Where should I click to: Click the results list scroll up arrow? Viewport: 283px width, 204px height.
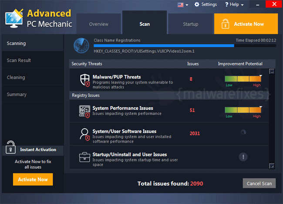272,71
